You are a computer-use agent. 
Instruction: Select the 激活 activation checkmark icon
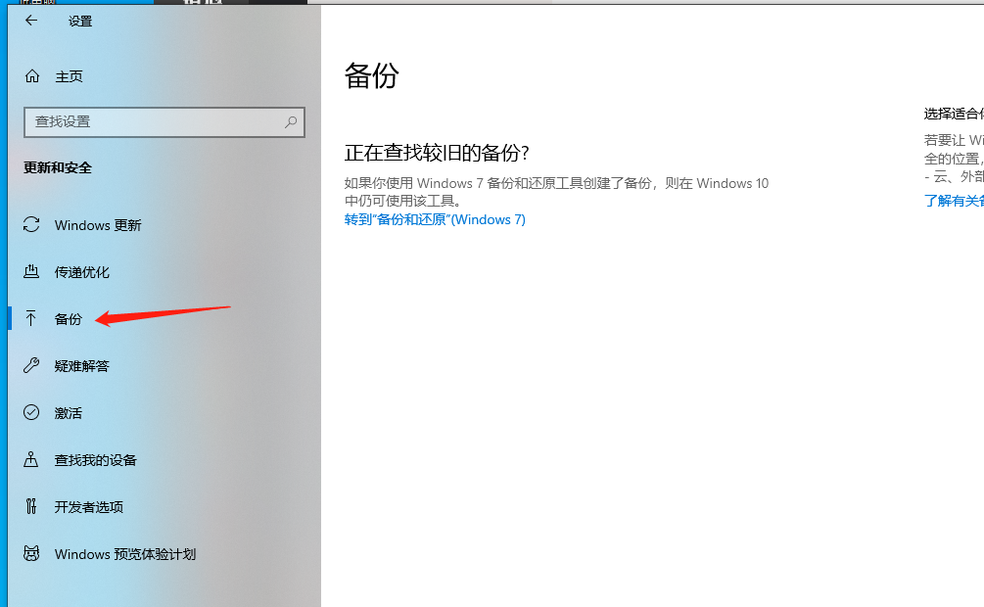(x=30, y=413)
